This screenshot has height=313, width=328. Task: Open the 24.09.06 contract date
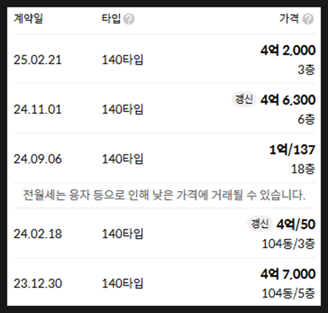pyautogui.click(x=37, y=159)
